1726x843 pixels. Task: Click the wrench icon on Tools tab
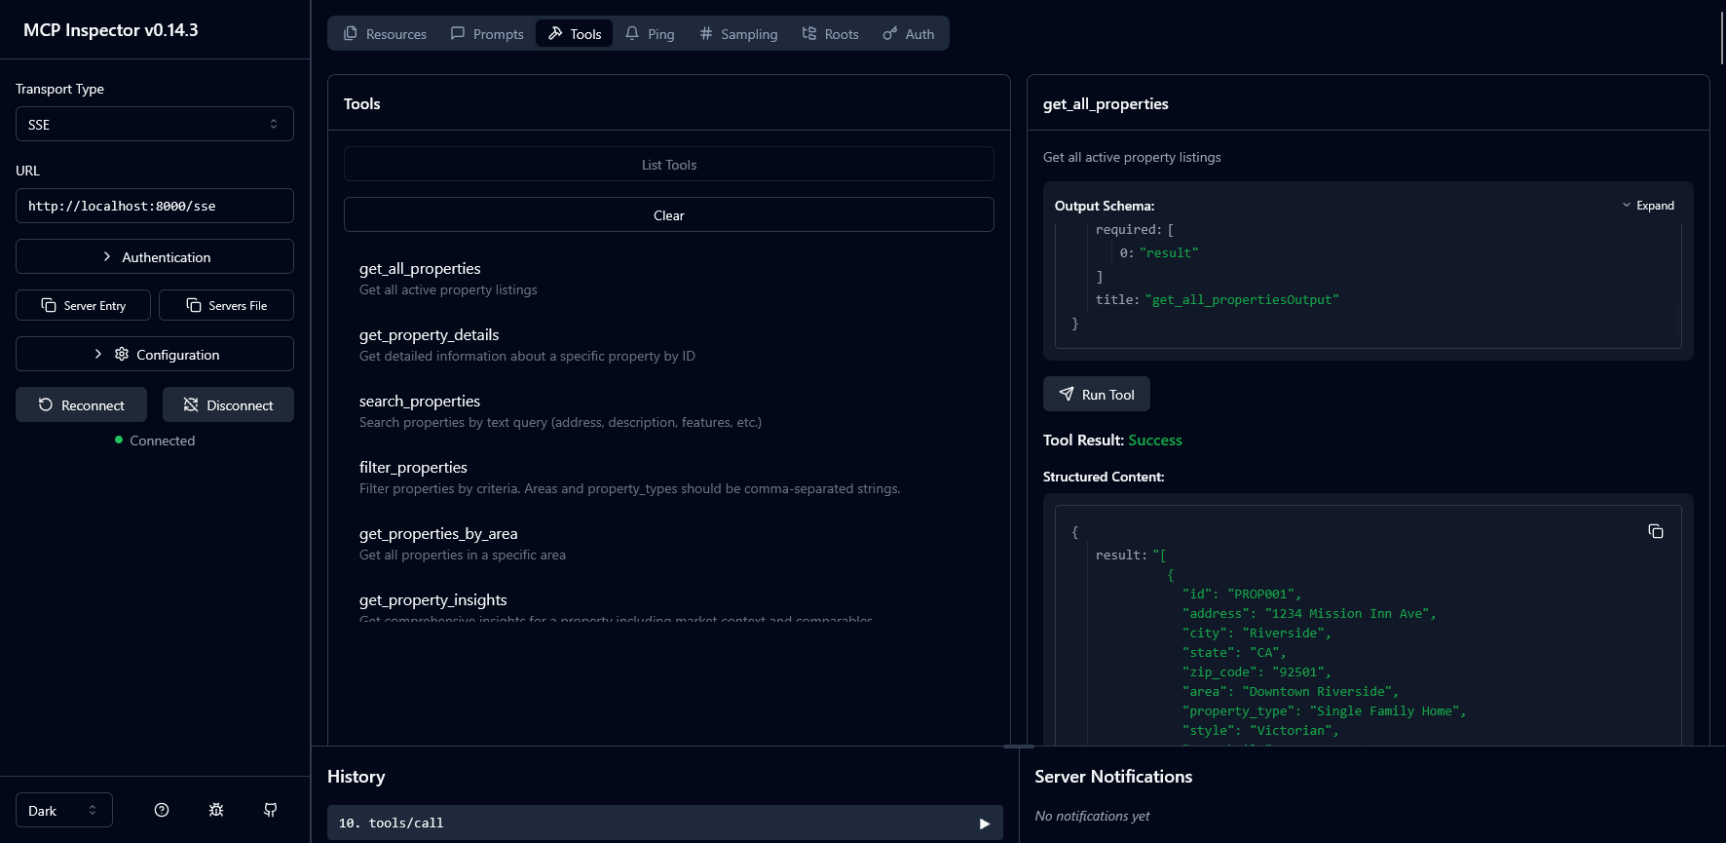(555, 33)
